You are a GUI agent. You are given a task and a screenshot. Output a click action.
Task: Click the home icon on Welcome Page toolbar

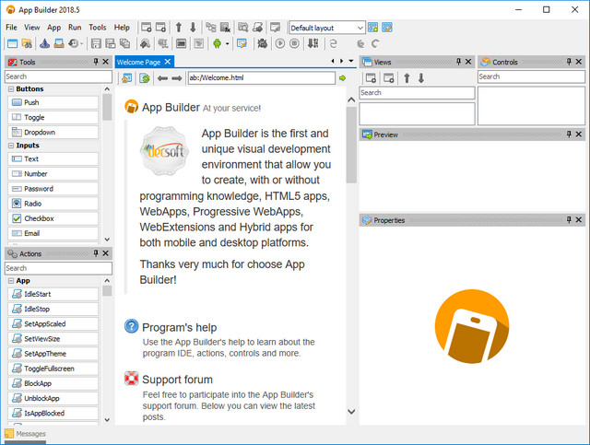coord(127,78)
